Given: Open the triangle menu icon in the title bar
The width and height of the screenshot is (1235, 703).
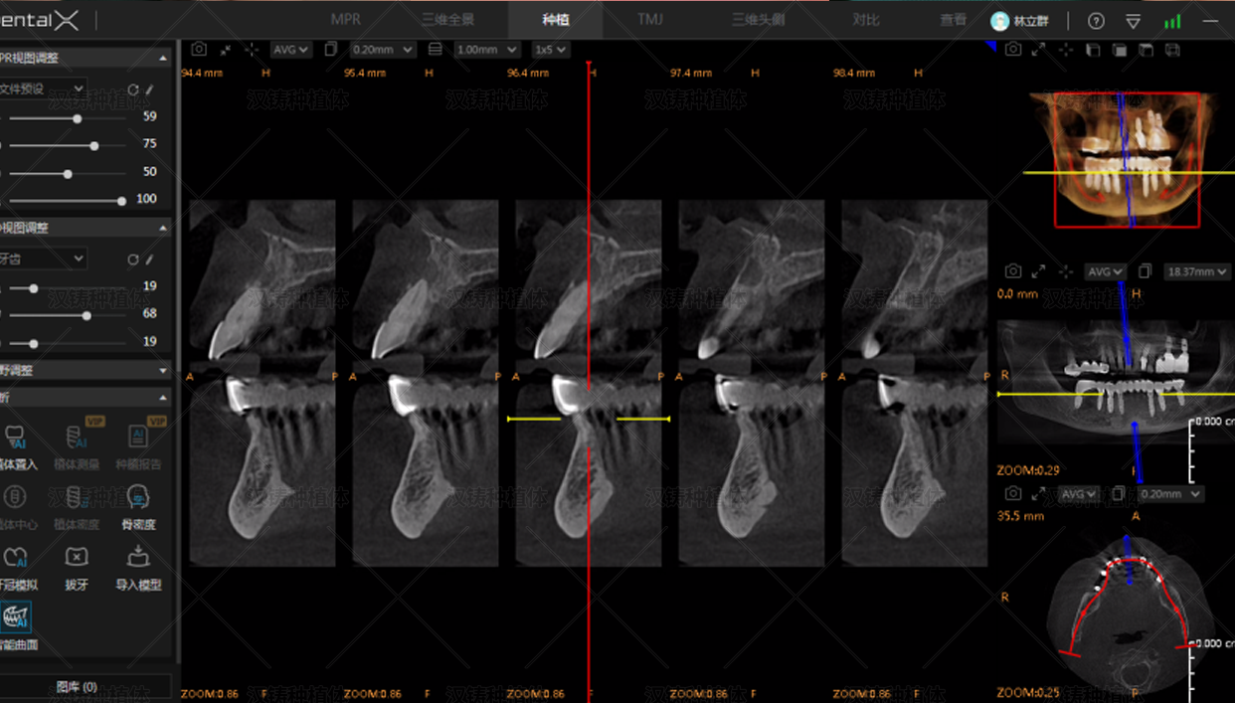Looking at the screenshot, I should 1133,21.
